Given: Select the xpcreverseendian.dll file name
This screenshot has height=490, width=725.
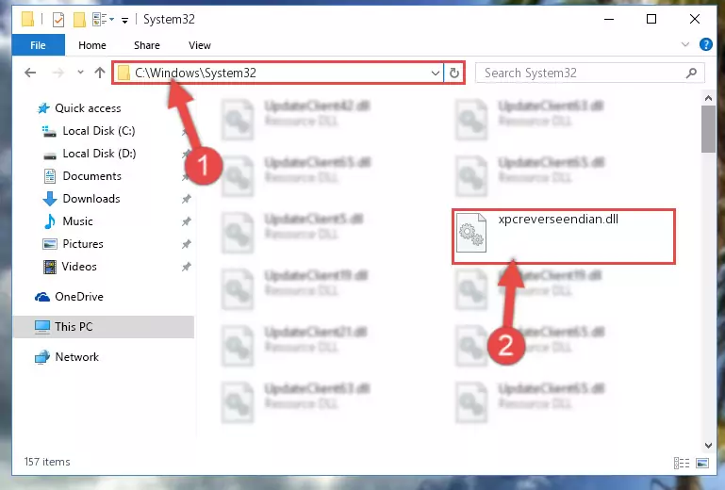Looking at the screenshot, I should (558, 220).
